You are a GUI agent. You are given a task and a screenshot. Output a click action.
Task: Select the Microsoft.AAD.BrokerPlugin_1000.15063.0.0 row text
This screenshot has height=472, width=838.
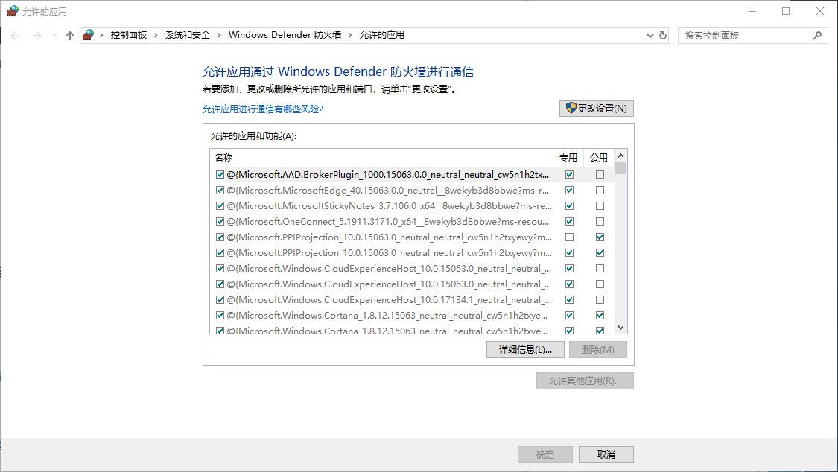pos(388,175)
